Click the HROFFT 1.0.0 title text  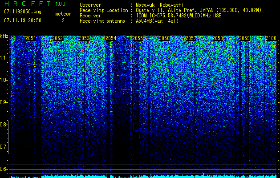coord(35,4)
